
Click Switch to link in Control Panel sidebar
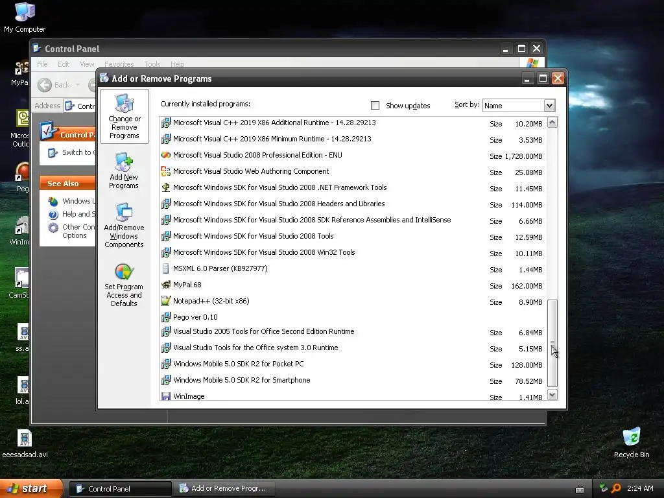[x=78, y=152]
